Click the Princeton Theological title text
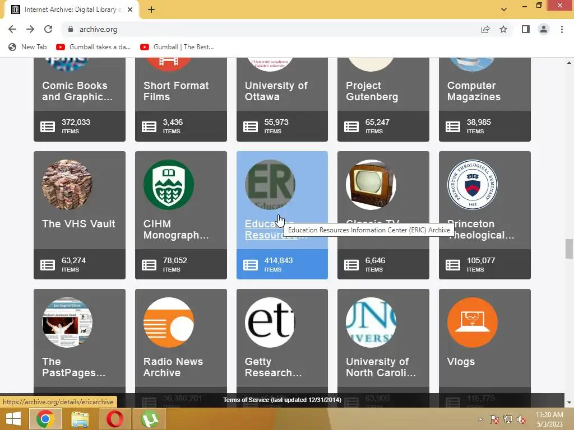 480,229
